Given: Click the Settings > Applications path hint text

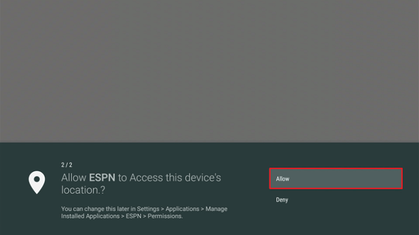Looking at the screenshot, I should 144,212.
